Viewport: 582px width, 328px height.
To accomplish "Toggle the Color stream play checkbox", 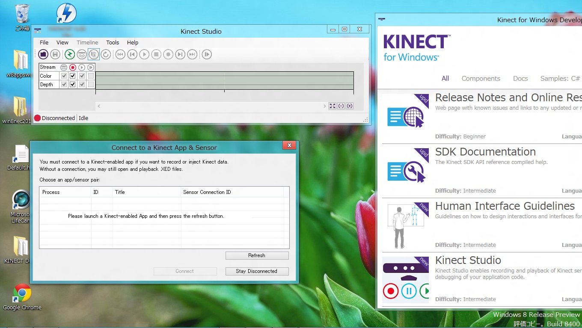I will click(x=82, y=76).
